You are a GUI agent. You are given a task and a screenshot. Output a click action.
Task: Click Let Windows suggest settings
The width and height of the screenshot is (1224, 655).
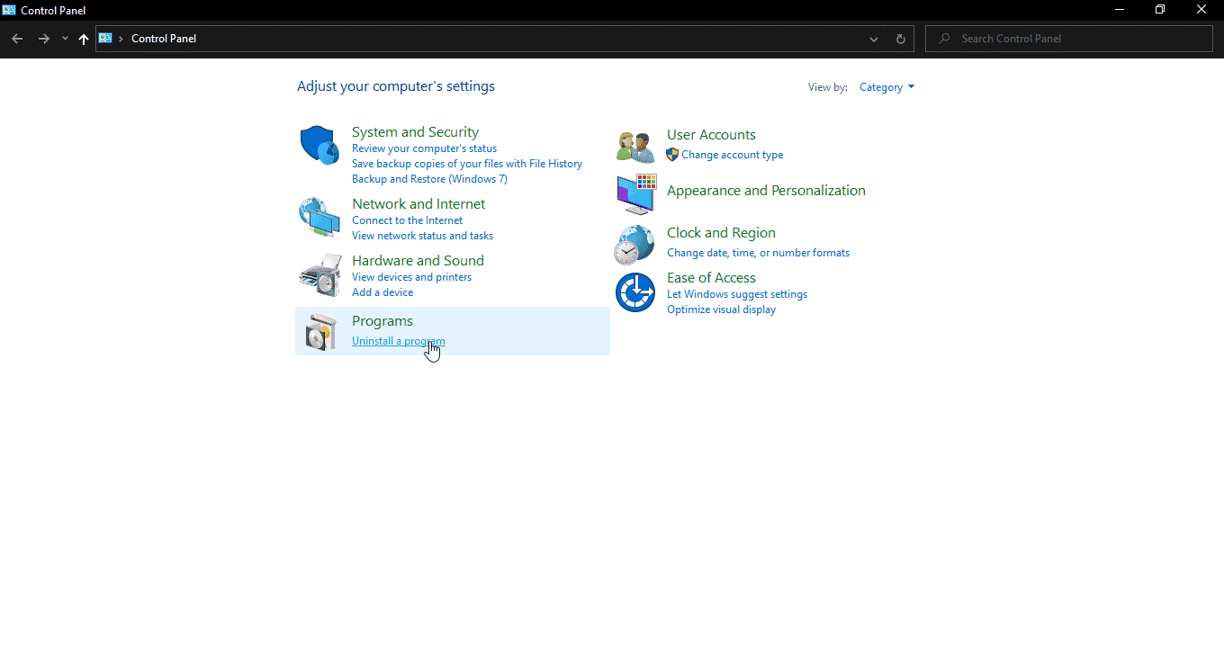click(737, 294)
